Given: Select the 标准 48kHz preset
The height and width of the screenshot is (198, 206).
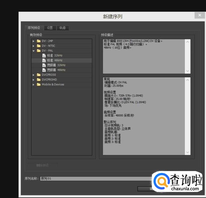Looking at the screenshot, I should [x=62, y=60].
